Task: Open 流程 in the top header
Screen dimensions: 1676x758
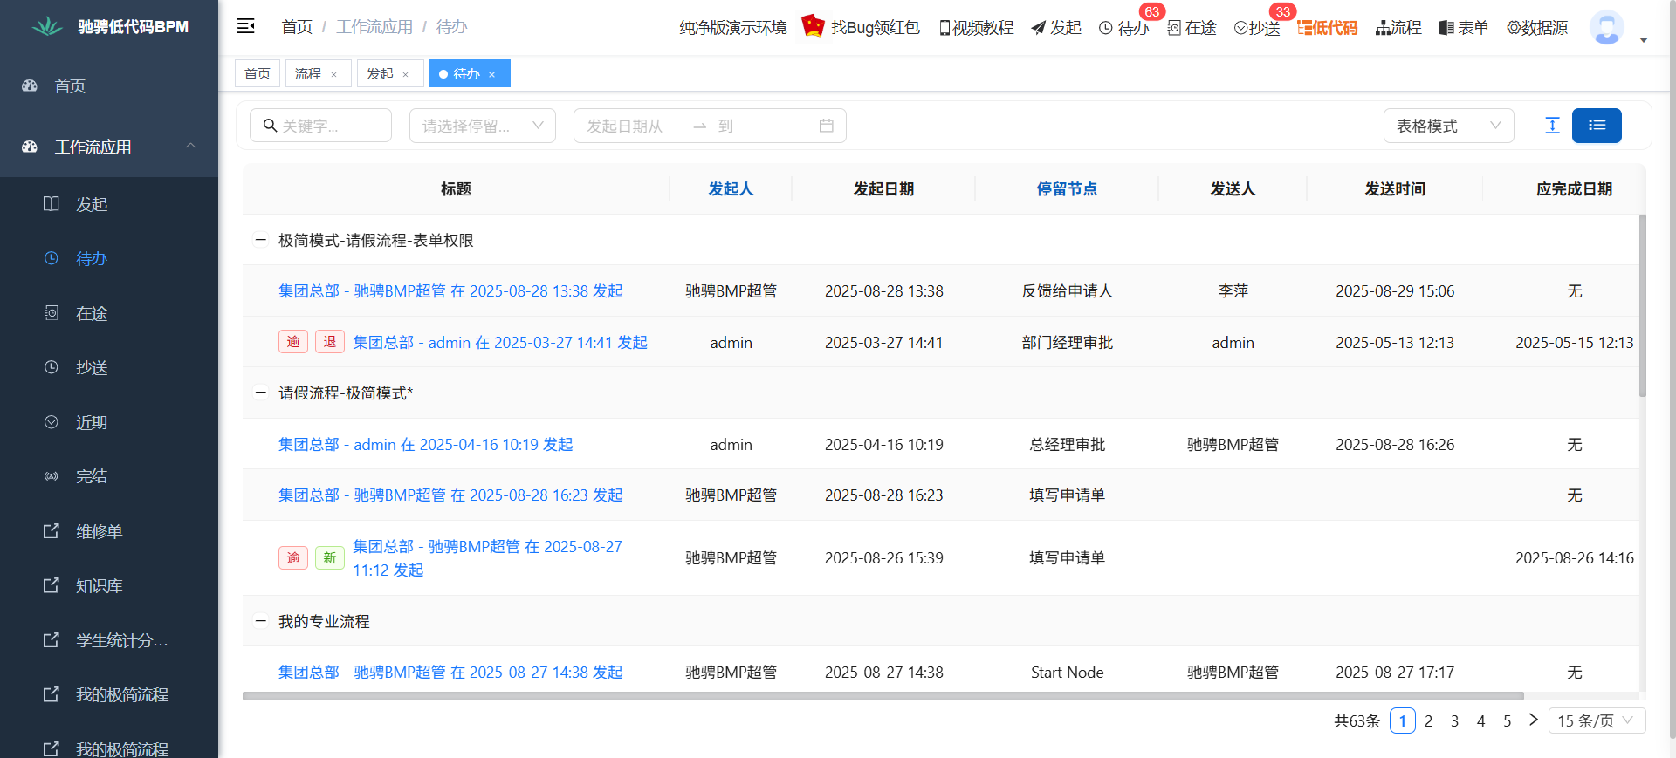Action: (1398, 28)
